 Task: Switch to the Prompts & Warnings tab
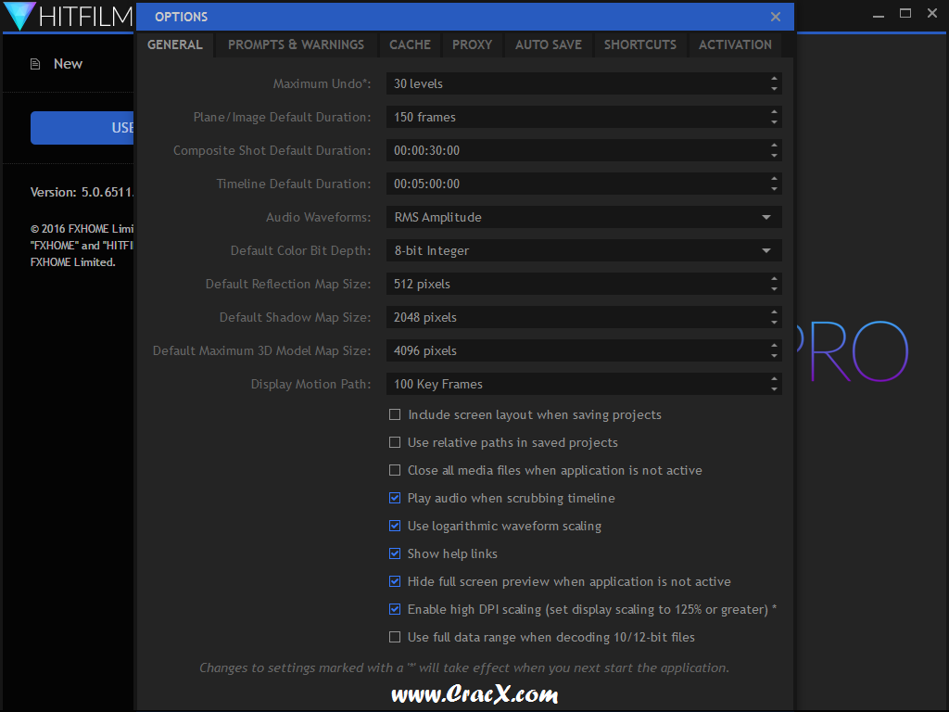[296, 44]
